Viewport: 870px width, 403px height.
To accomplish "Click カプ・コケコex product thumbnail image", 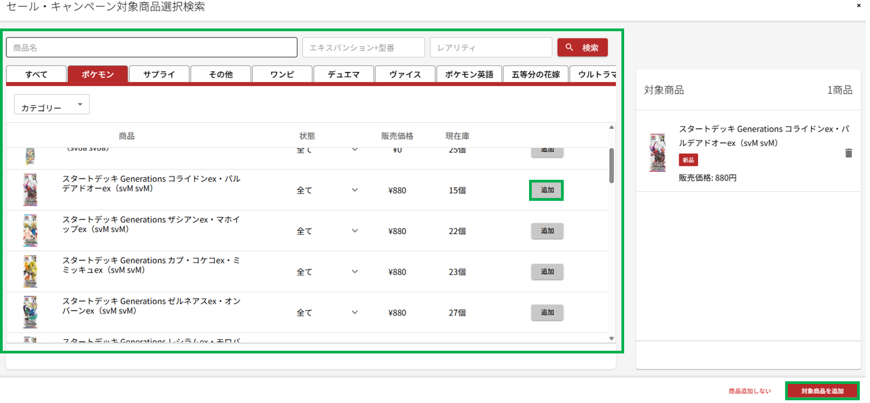I will click(30, 271).
